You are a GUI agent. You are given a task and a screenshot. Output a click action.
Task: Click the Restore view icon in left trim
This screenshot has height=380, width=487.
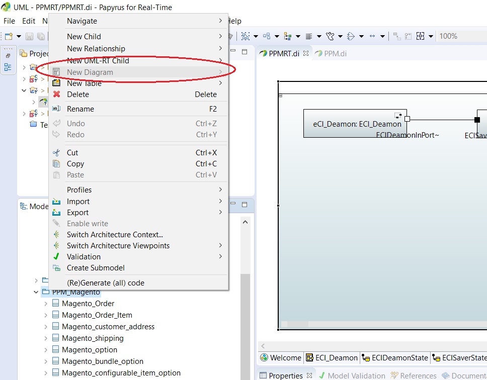[x=8, y=56]
